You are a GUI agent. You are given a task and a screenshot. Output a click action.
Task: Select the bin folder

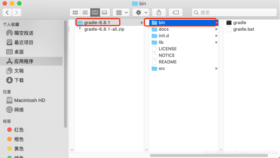tap(184, 23)
